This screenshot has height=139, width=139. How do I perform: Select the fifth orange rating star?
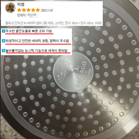pos(38,10)
